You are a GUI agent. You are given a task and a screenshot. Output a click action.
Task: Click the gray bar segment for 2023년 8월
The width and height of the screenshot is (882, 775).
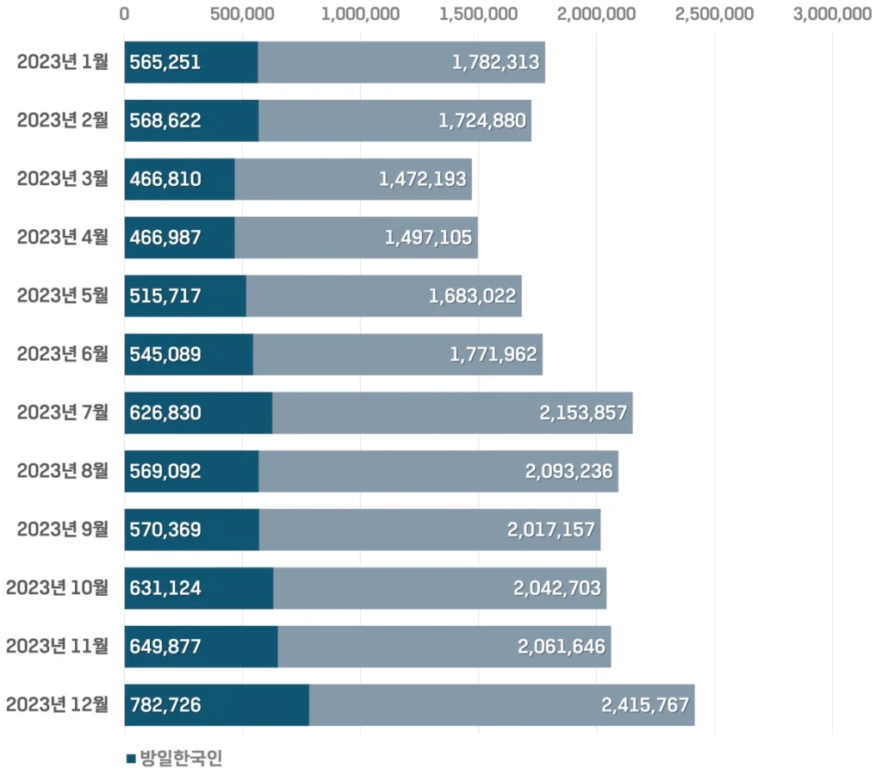388,471
